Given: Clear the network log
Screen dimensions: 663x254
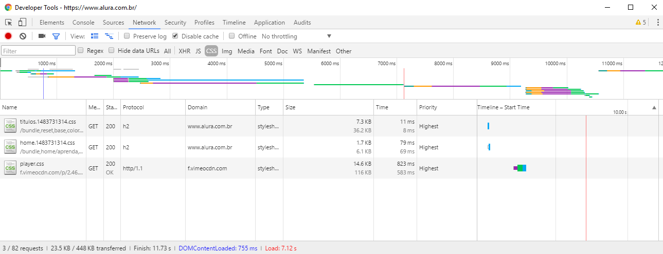Looking at the screenshot, I should pos(23,36).
